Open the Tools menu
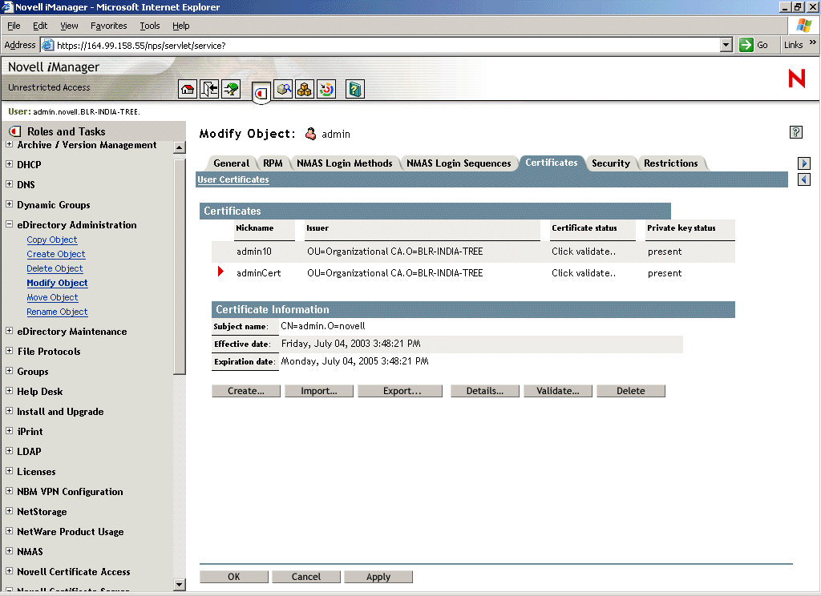This screenshot has height=596, width=821. [150, 26]
